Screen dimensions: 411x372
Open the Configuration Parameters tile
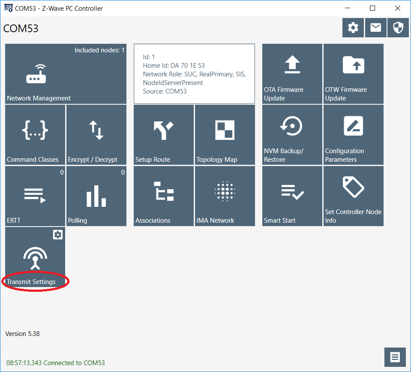353,135
